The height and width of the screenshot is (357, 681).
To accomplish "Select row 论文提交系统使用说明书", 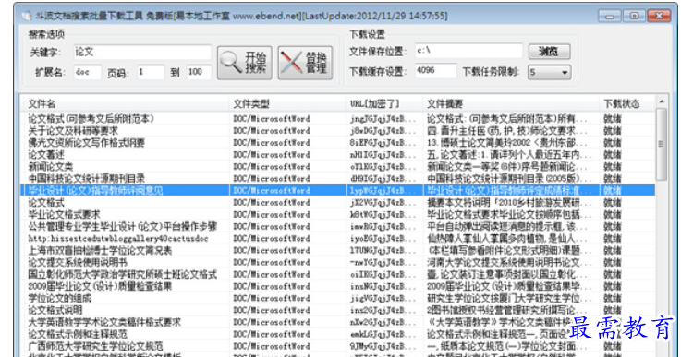I will pos(338,262).
